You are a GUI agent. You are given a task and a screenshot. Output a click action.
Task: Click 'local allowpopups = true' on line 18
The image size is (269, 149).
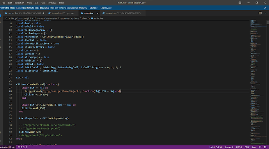click(x=33, y=57)
